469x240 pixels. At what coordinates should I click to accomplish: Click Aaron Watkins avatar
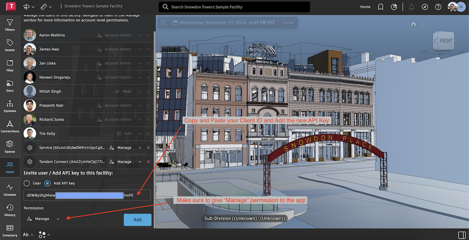click(30, 35)
